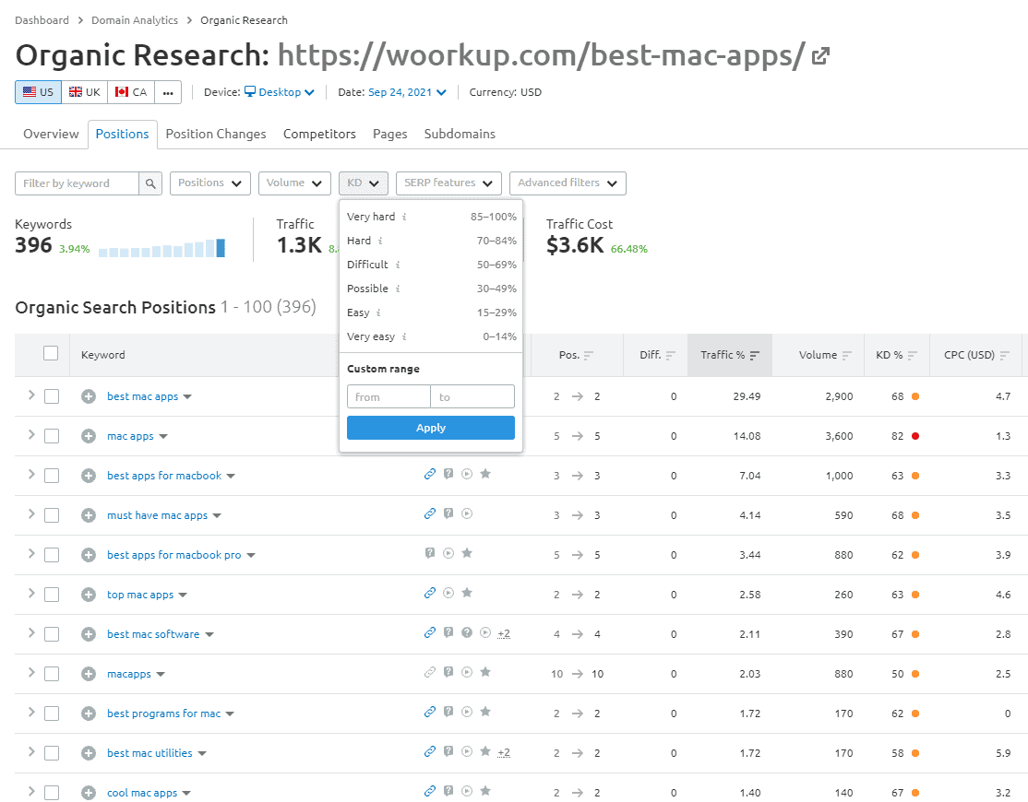Sort by KD % column icon
This screenshot has width=1028, height=802.
pyautogui.click(x=913, y=356)
